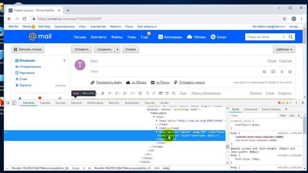308x173 pixels.
Task: Click undo arrow in editor toolbar
Action: click(x=147, y=93)
